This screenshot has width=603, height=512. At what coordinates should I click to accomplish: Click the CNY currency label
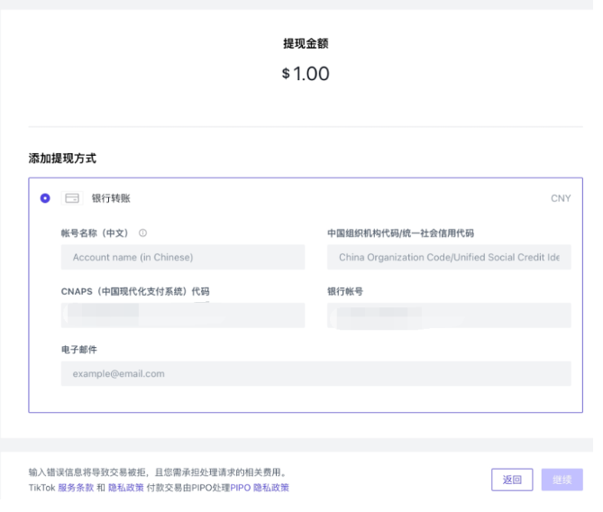[x=560, y=198]
